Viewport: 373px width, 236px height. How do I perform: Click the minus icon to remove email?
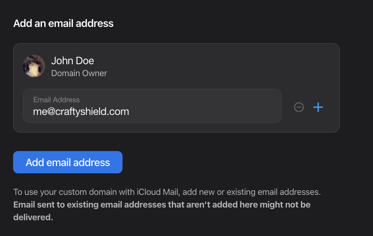(299, 107)
